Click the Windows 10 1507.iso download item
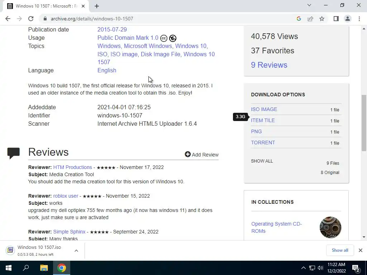Image resolution: width=367 pixels, height=275 pixels. click(39, 250)
